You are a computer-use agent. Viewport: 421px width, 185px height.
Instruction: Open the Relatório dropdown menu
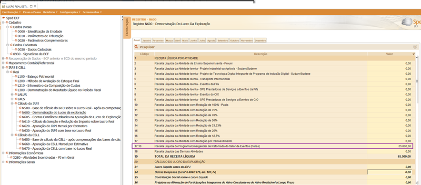coord(50,12)
